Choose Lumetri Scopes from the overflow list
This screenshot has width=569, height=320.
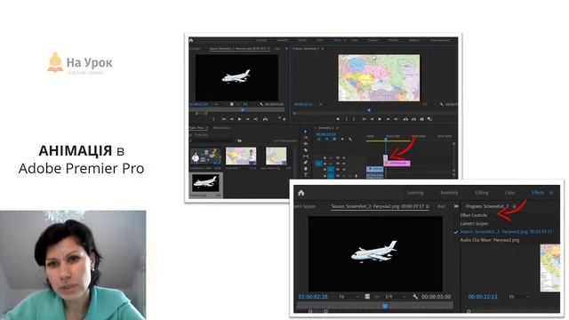[474, 224]
